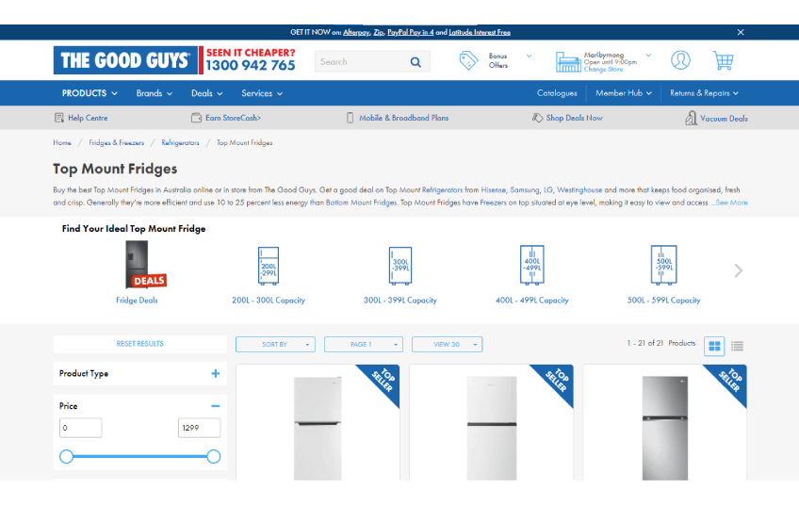Image resolution: width=799 pixels, height=505 pixels.
Task: Select the Fridge Deals category icon
Action: [138, 266]
